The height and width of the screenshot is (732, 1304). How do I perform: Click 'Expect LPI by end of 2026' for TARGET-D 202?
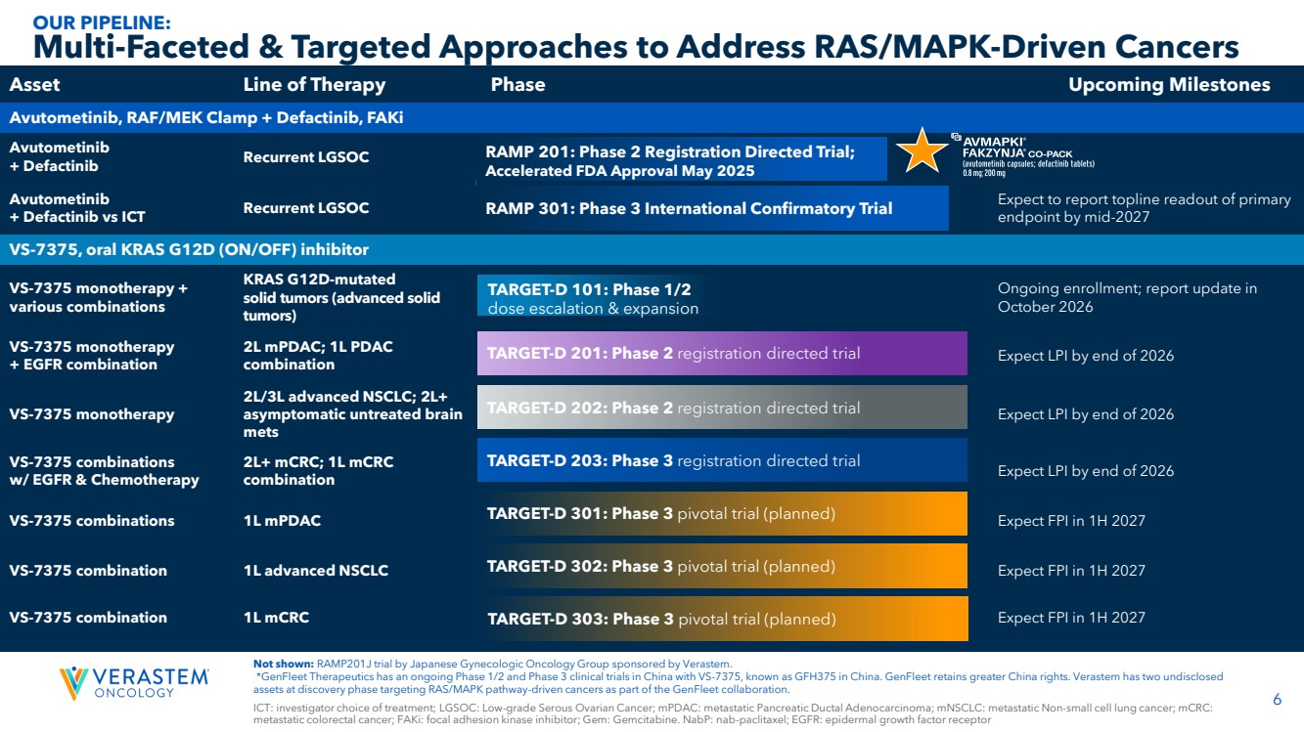pyautogui.click(x=1086, y=414)
